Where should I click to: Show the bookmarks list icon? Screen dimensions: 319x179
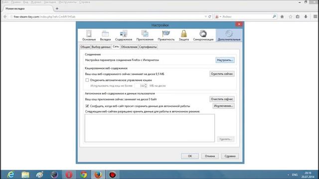point(298,16)
